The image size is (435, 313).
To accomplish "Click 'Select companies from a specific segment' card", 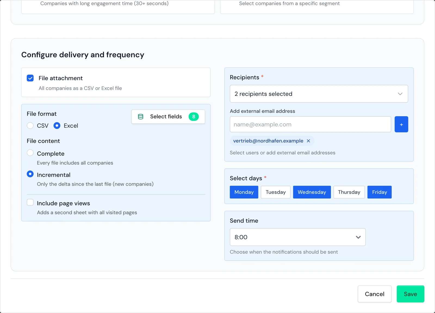I will pyautogui.click(x=317, y=7).
